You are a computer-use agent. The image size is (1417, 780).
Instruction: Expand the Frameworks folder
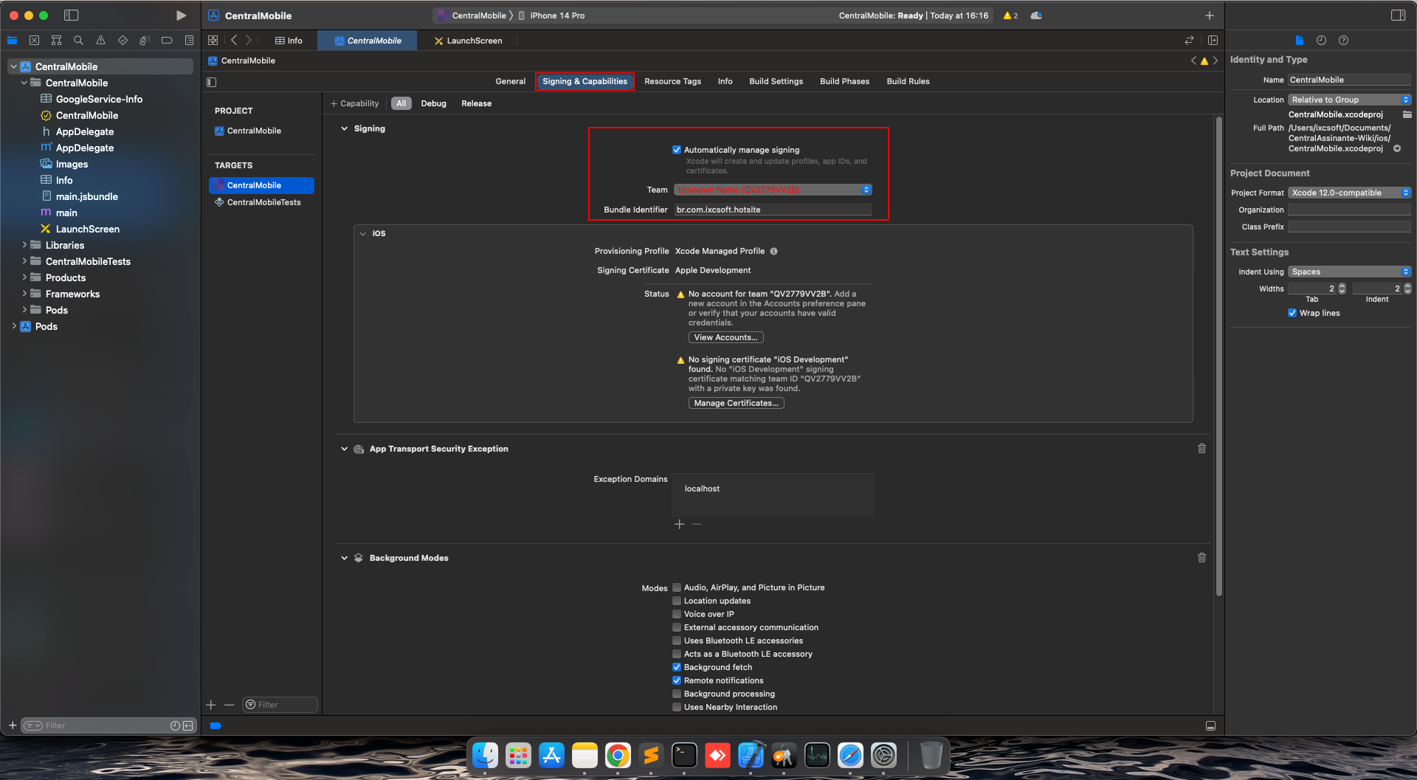[x=24, y=294]
